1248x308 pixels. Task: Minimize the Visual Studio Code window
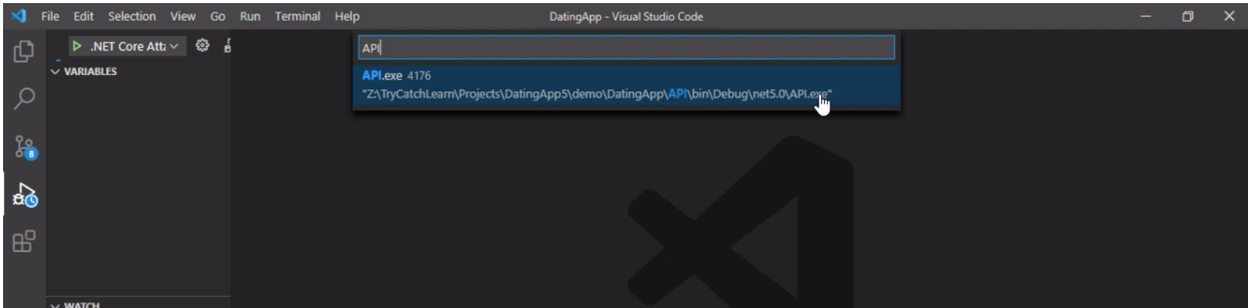(x=1145, y=16)
